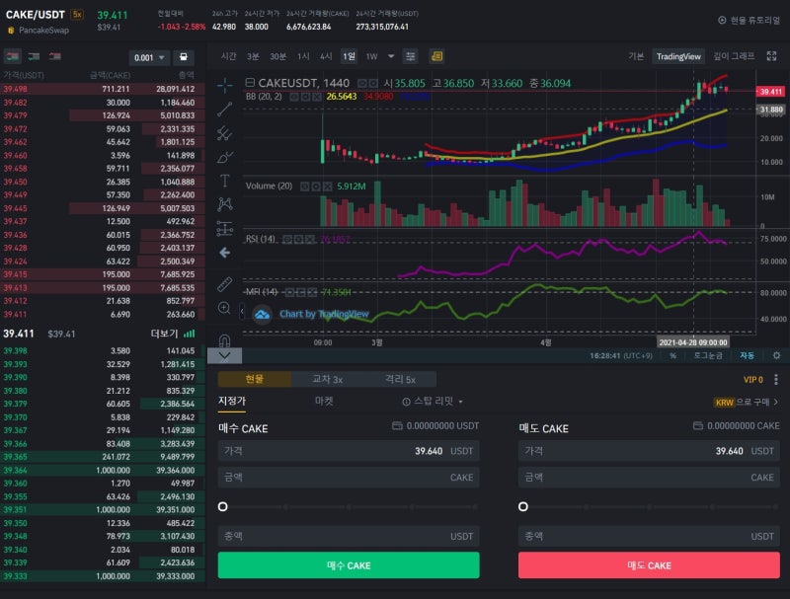
Task: Select the brush drawing tool
Action: coord(225,157)
